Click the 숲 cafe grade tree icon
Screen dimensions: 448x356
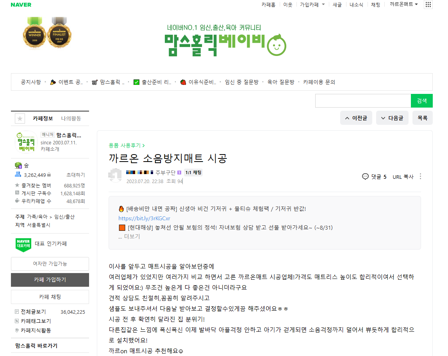(18, 165)
